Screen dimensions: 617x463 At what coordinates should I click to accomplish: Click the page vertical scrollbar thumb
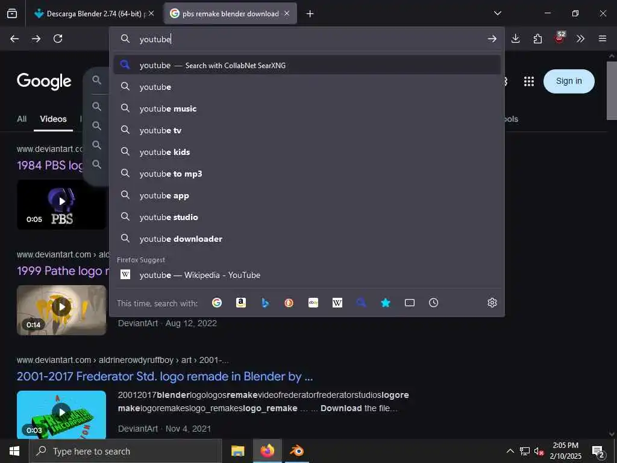click(612, 90)
